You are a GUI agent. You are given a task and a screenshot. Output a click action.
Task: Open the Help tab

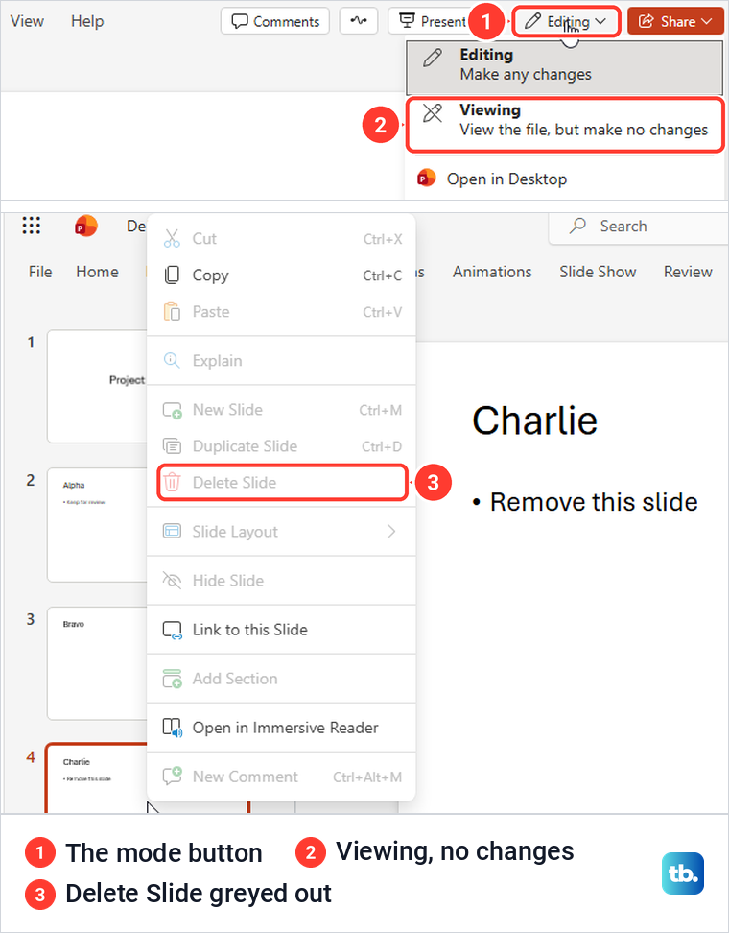[x=87, y=21]
